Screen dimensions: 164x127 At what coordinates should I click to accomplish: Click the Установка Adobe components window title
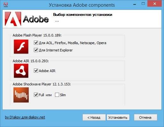point(82,5)
